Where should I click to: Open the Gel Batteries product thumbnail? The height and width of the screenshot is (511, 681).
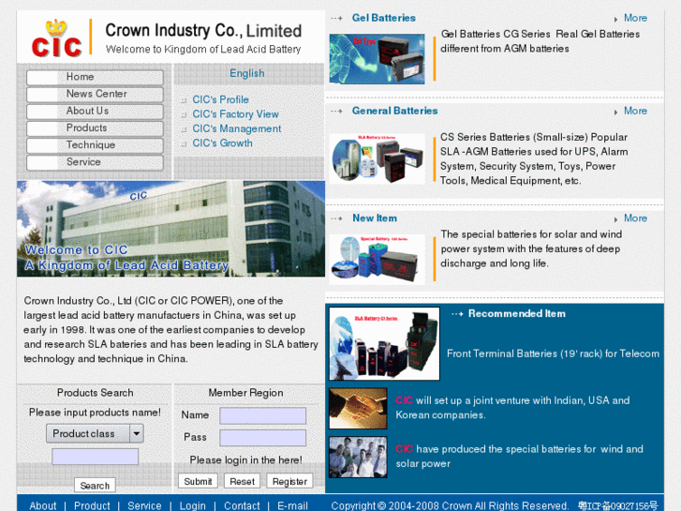[377, 59]
